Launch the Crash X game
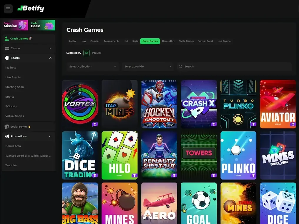 (x=199, y=104)
